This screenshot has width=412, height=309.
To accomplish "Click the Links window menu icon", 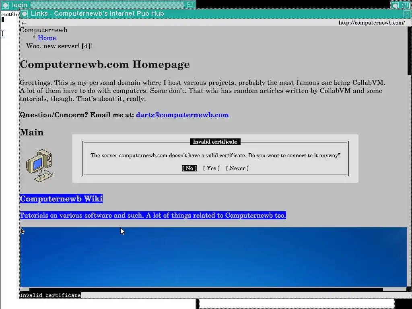I will pyautogui.click(x=25, y=14).
